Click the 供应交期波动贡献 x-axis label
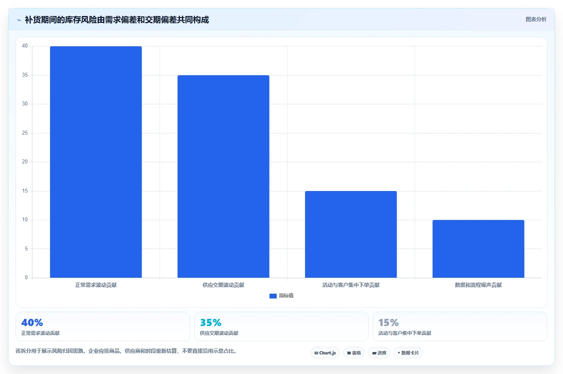Screen dimensions: 563x374 coord(224,285)
